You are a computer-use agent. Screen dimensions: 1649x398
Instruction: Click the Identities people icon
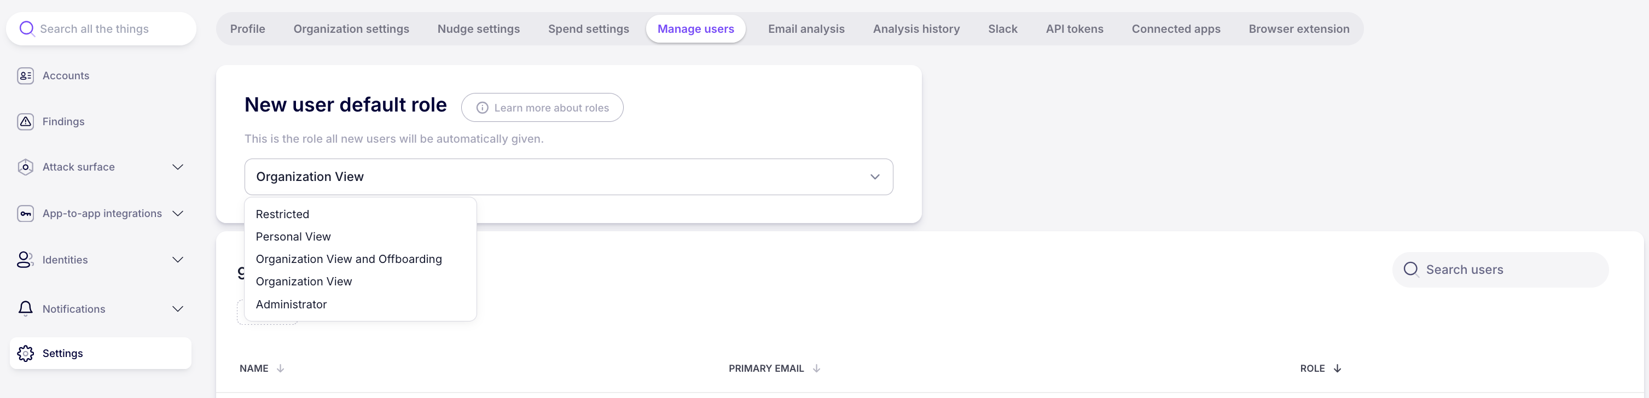(x=25, y=260)
